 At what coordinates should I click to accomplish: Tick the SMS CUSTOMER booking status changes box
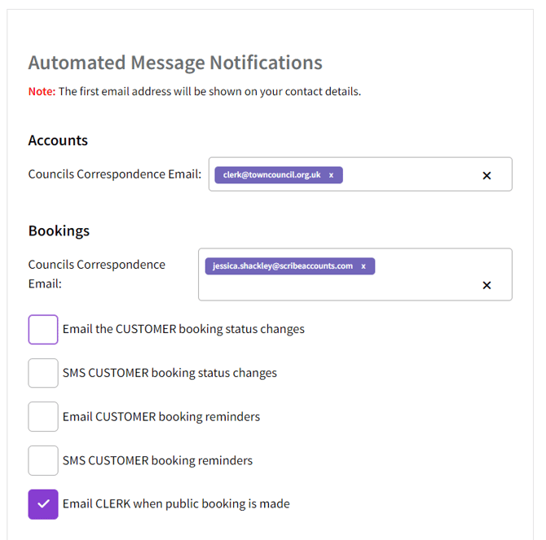coord(43,373)
